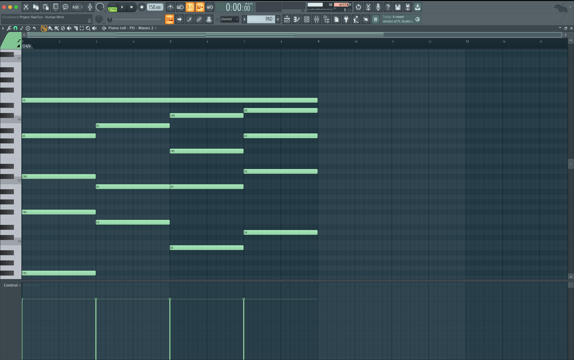Open the Piano roll view icon
The image size is (574, 360).
297,19
